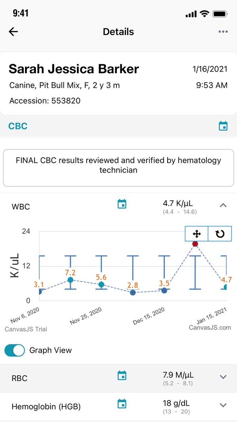Open the CBC section calendar icon
237x422 pixels.
223,126
